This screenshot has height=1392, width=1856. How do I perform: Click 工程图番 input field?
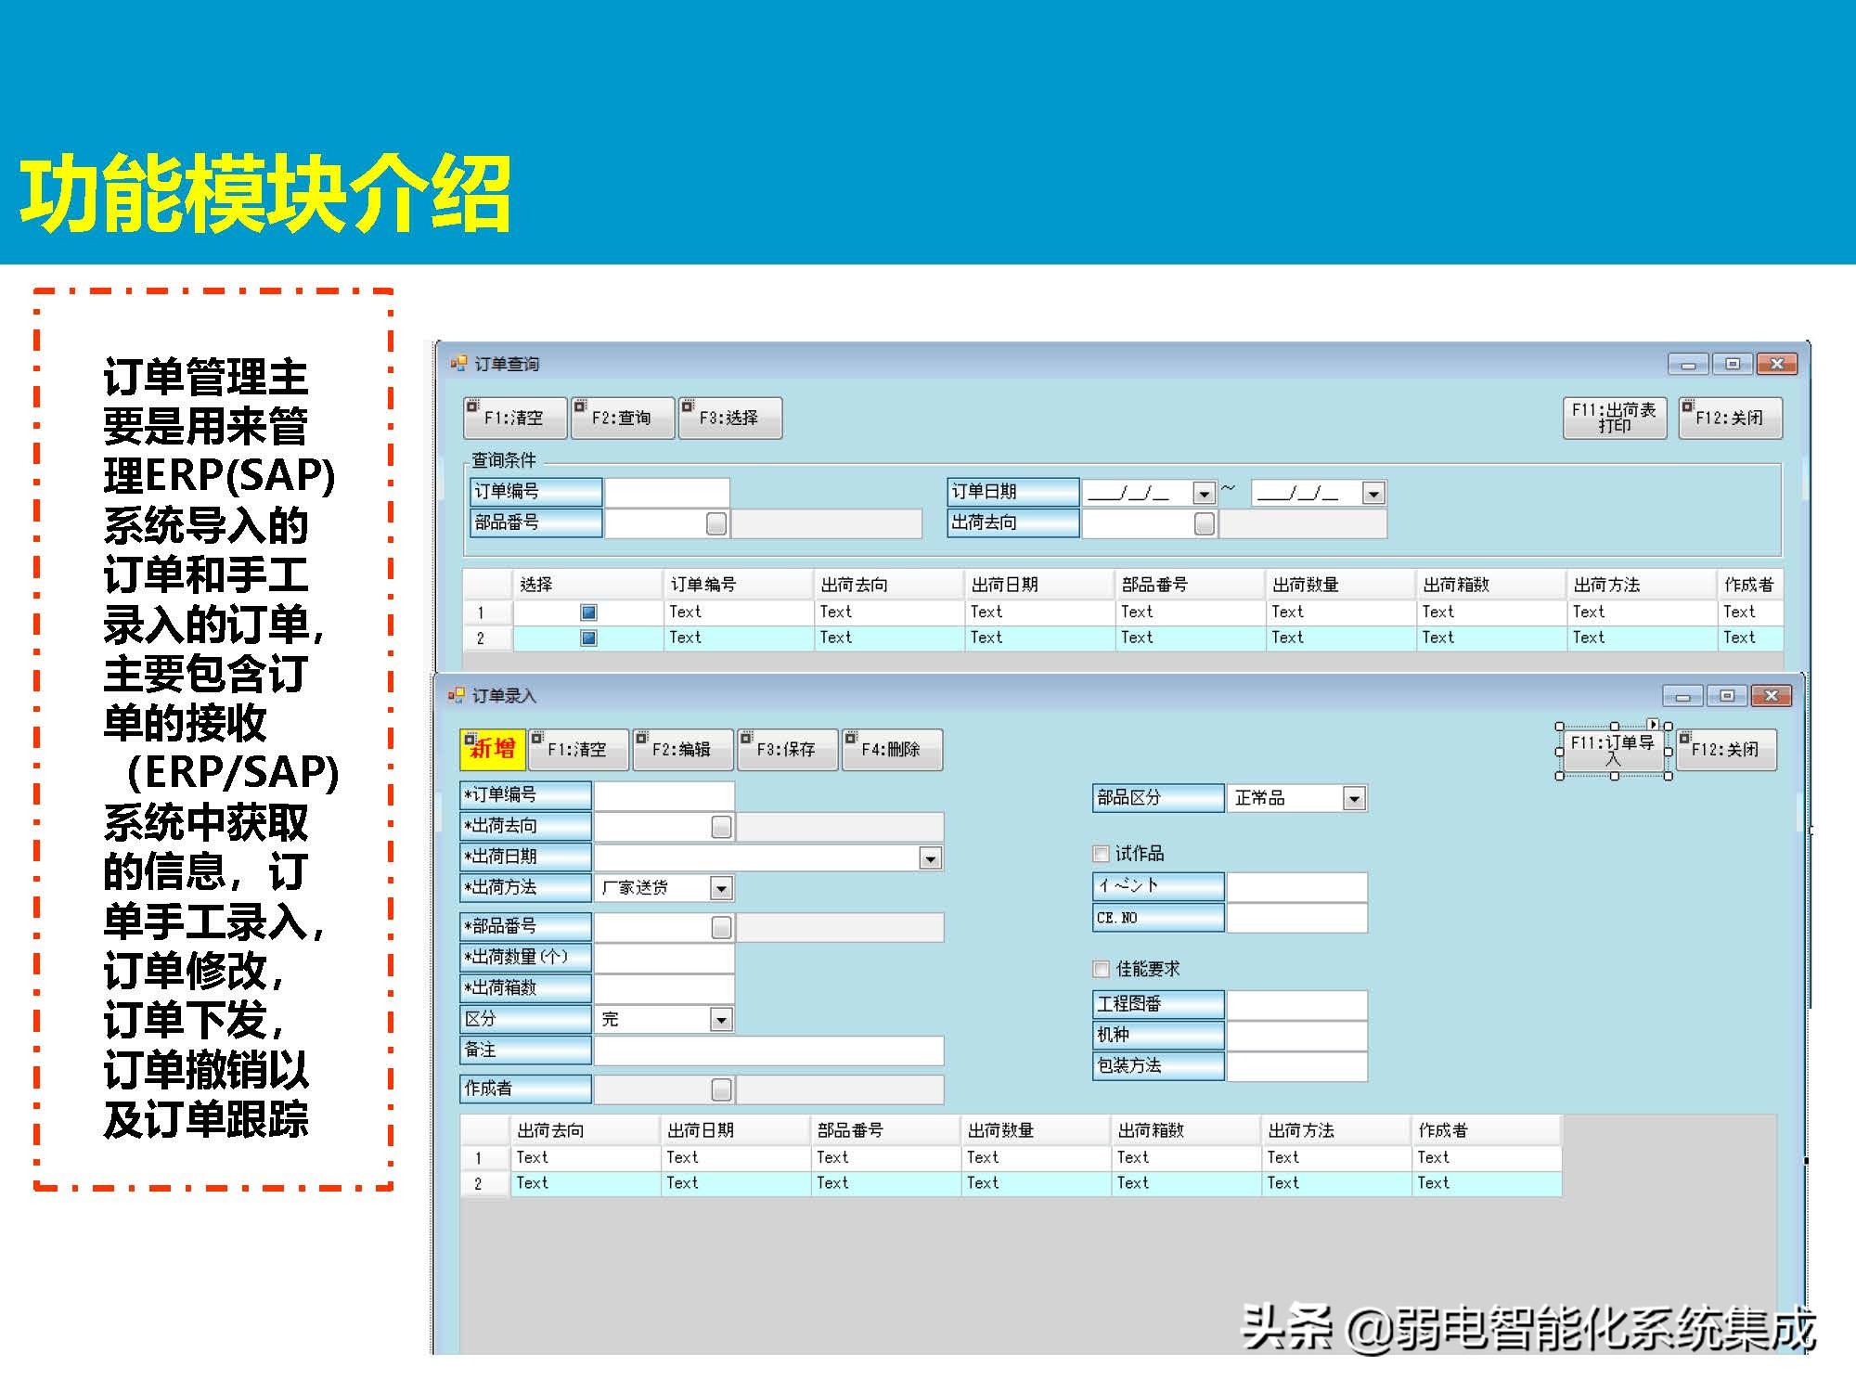pyautogui.click(x=1297, y=1004)
